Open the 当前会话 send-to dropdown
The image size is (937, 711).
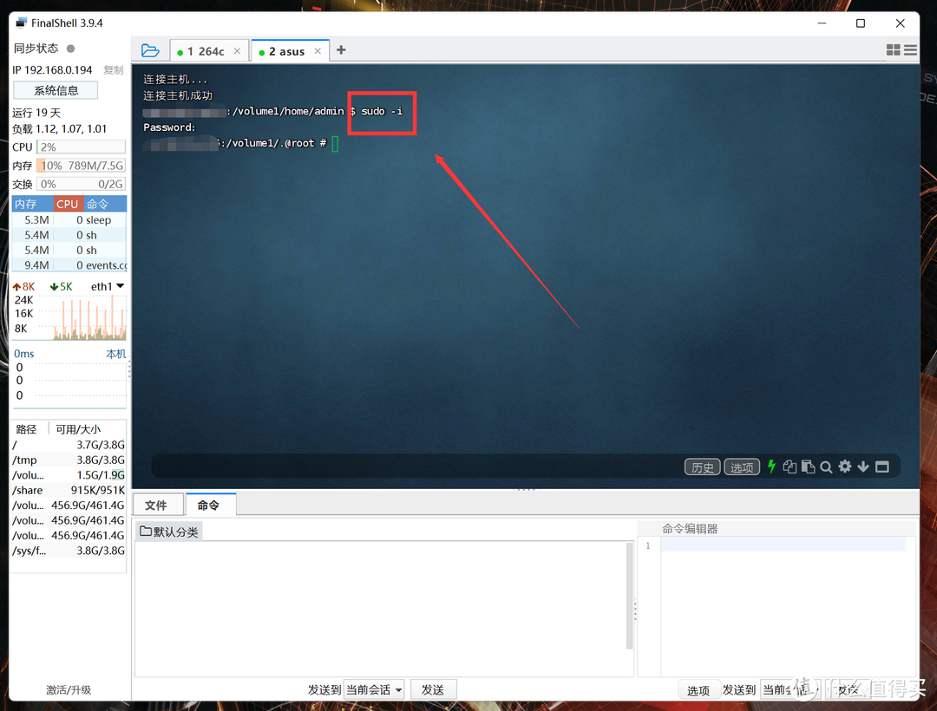pos(374,689)
